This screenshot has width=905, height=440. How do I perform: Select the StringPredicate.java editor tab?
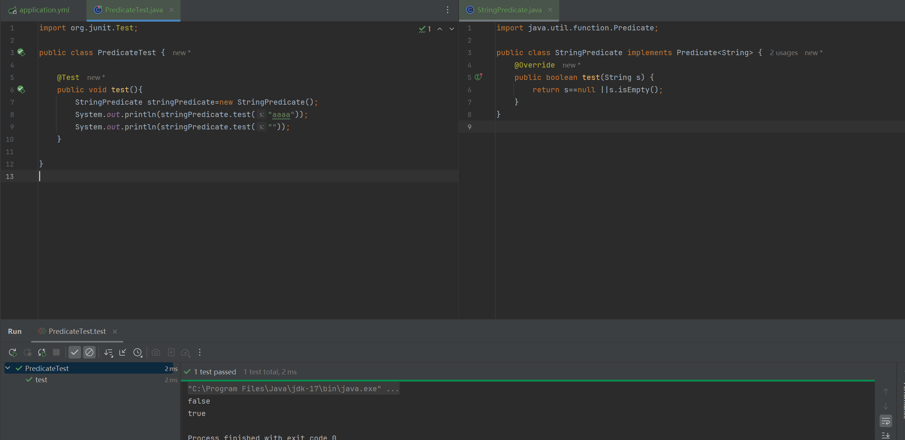(x=509, y=10)
